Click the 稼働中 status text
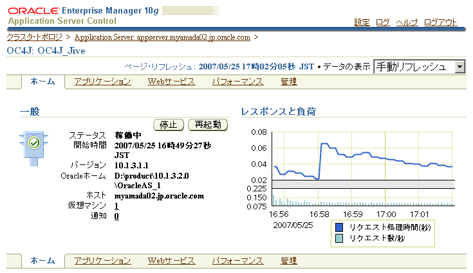Viewport: 473px width, 273px height. tap(128, 136)
